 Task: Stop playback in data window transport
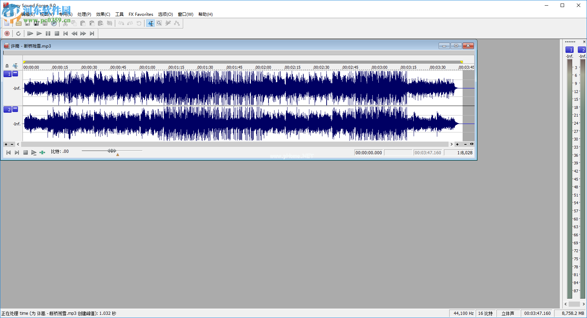click(25, 152)
